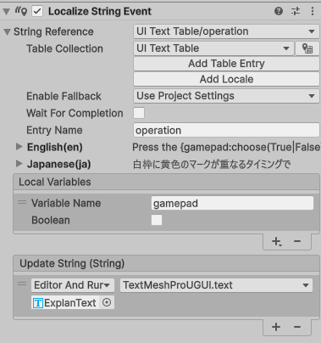This screenshot has height=343, width=321.
Task: Toggle the Boolean value checkbox
Action: pyautogui.click(x=157, y=220)
